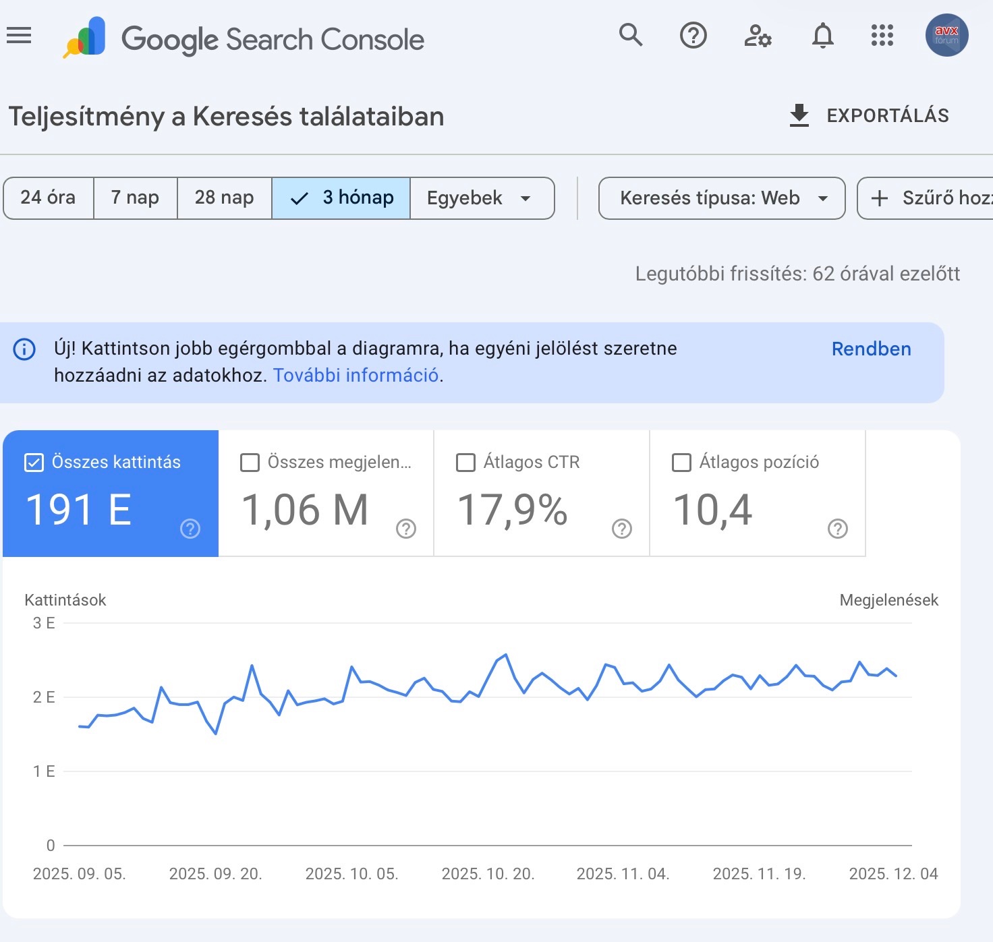Image resolution: width=993 pixels, height=942 pixels.
Task: Enable the Átlagos CTR checkbox
Action: [466, 463]
